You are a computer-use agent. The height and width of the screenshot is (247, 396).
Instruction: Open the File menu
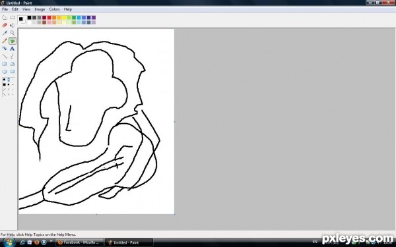tap(5, 9)
